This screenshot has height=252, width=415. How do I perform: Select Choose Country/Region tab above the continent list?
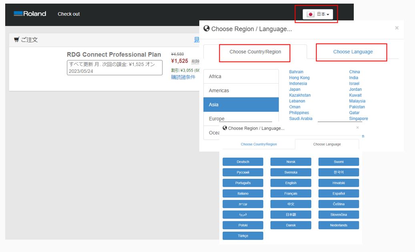click(255, 52)
